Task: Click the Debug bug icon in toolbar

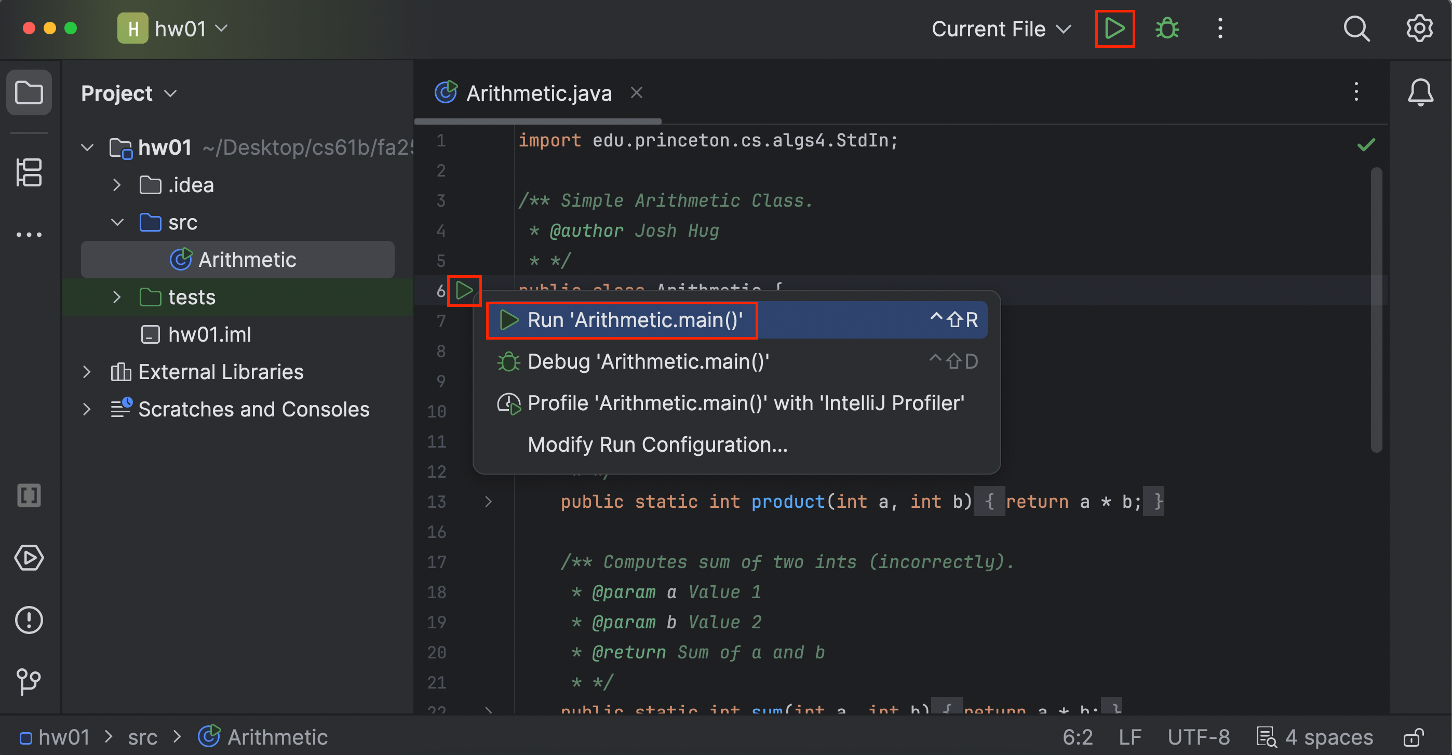Action: 1167,28
